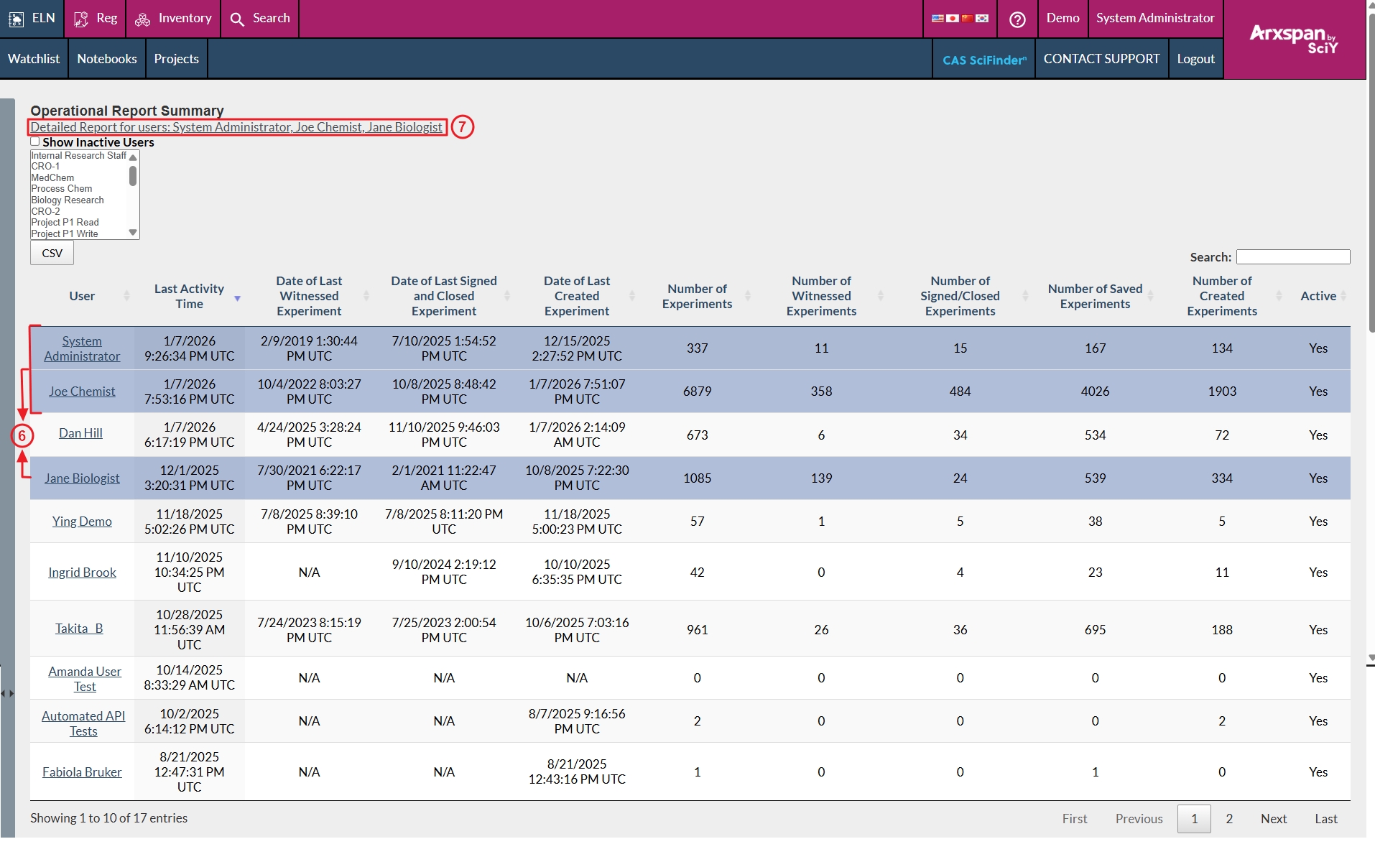Open help via question mark icon
This screenshot has height=862, width=1375.
click(1017, 19)
